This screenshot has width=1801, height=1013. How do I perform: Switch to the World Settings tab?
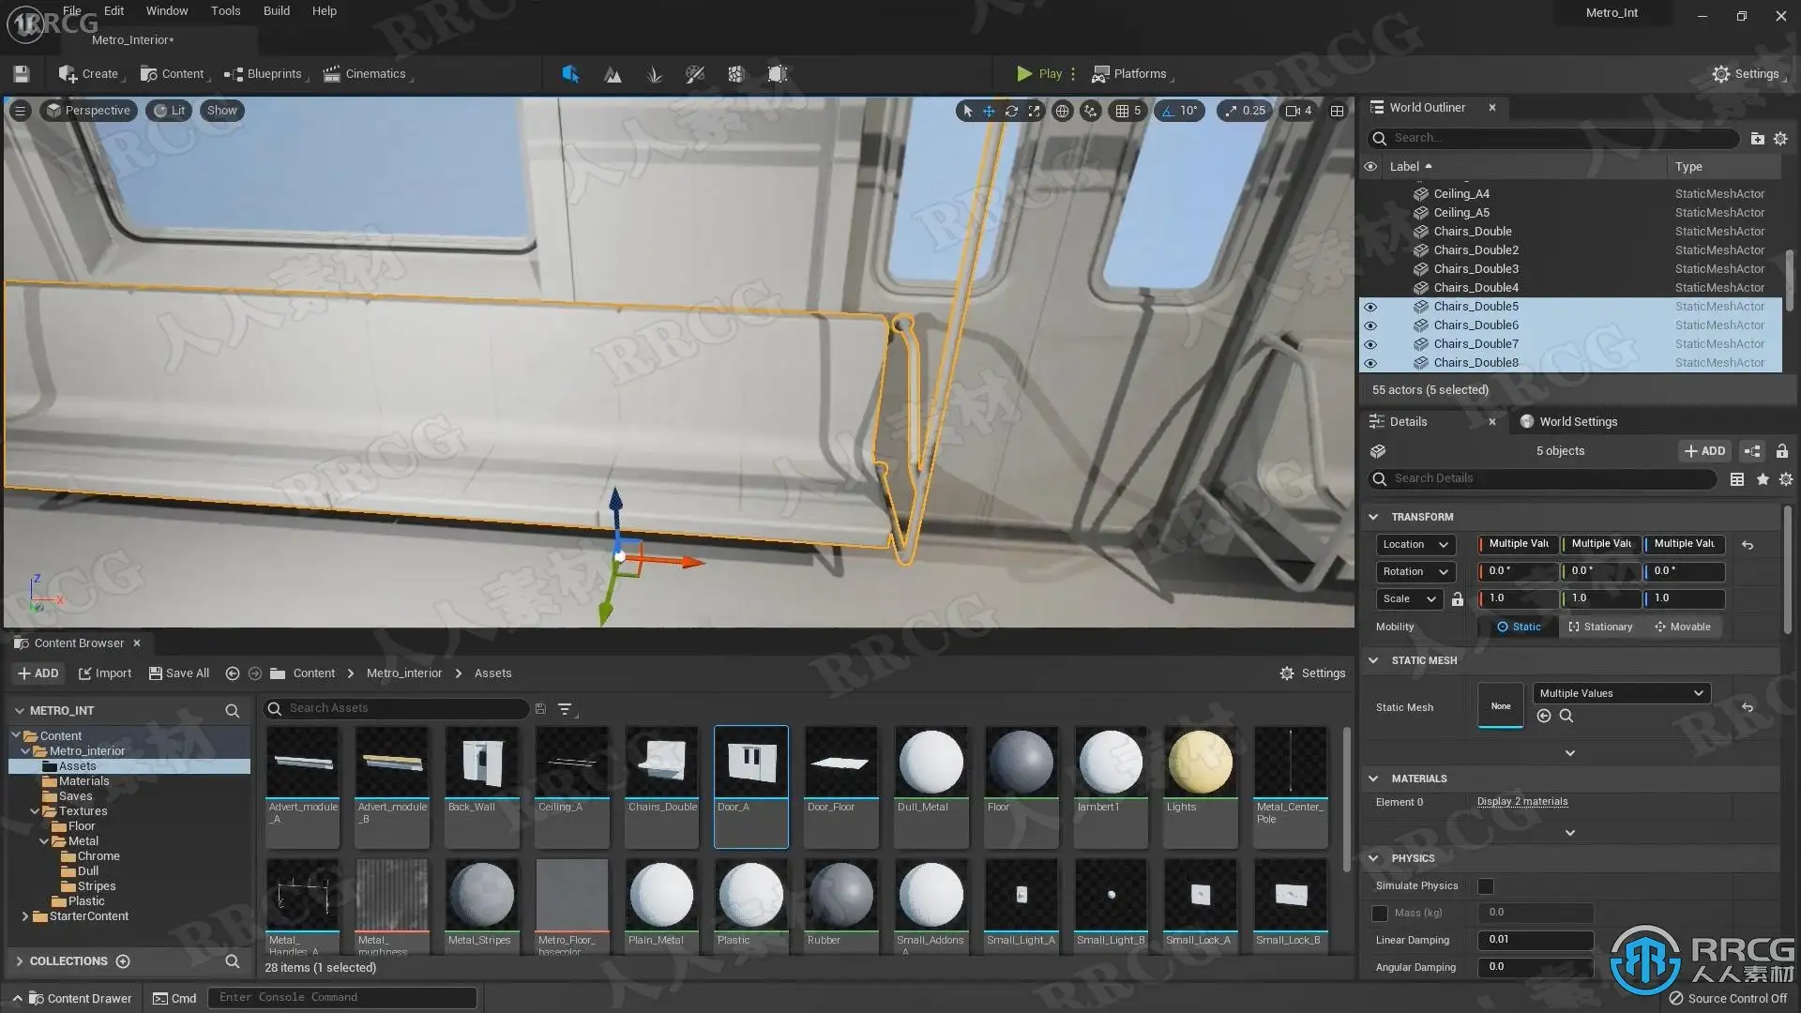[1577, 421]
